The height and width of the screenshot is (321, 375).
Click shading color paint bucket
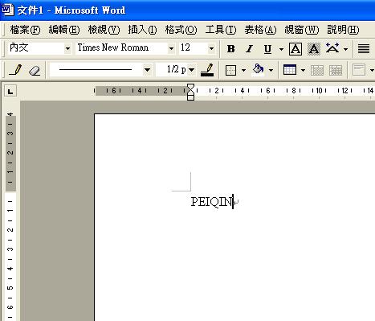258,70
